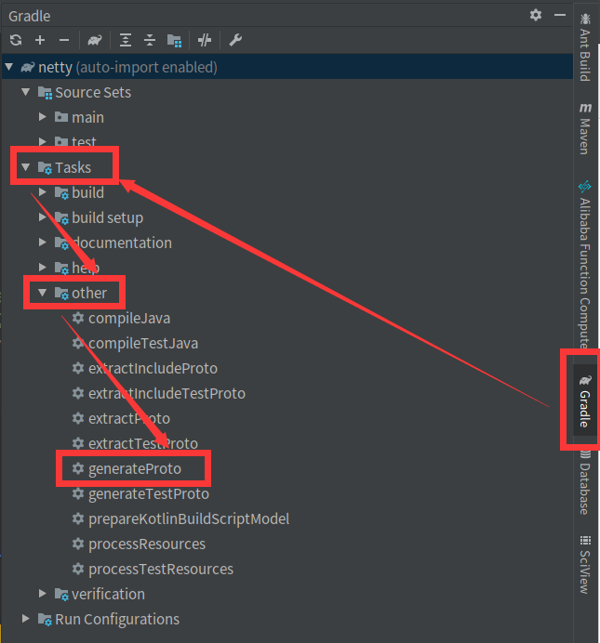Image resolution: width=600 pixels, height=643 pixels.
Task: Click the gear icon beside extractIncludeProto
Action: pos(78,368)
